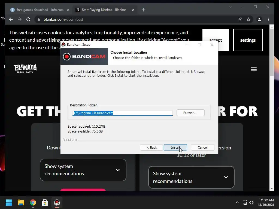The image size is (279, 209).
Task: Accept cookies on the Blankos site
Action: (x=216, y=40)
